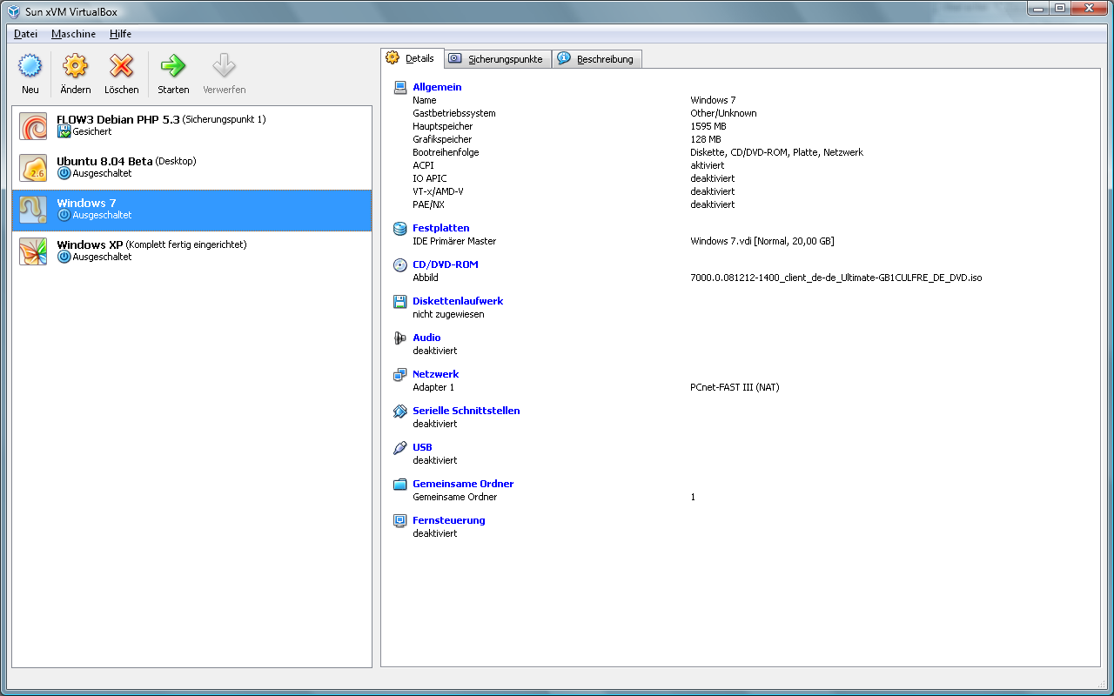Click the FLOW3 Debian swirl icon

pyautogui.click(x=33, y=126)
